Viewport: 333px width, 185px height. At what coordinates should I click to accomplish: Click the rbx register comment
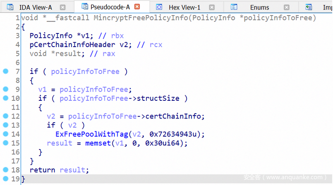[x=117, y=36]
